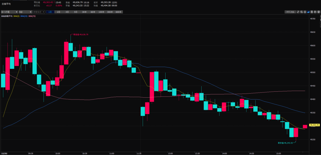Select the 1日 range tab
Image resolution: width=321 pixels, height=155 pixels.
pyautogui.click(x=50, y=12)
